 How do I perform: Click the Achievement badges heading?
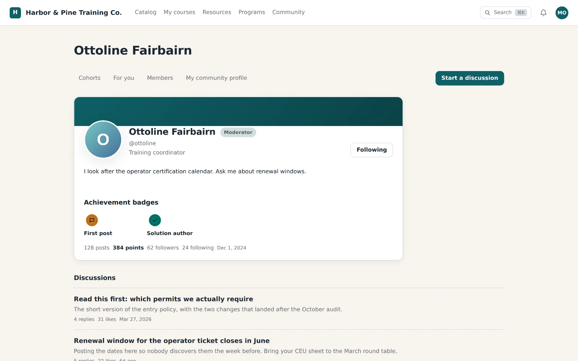coord(121,203)
